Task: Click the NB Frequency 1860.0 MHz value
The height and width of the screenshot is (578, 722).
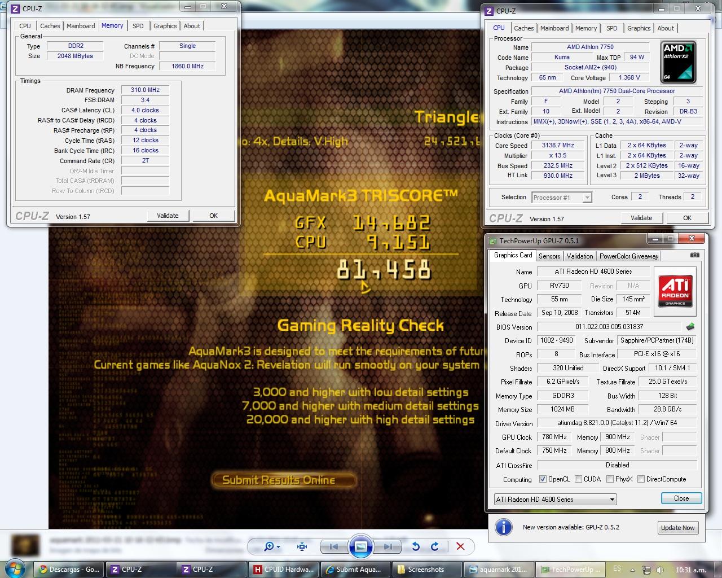Action: coord(188,66)
